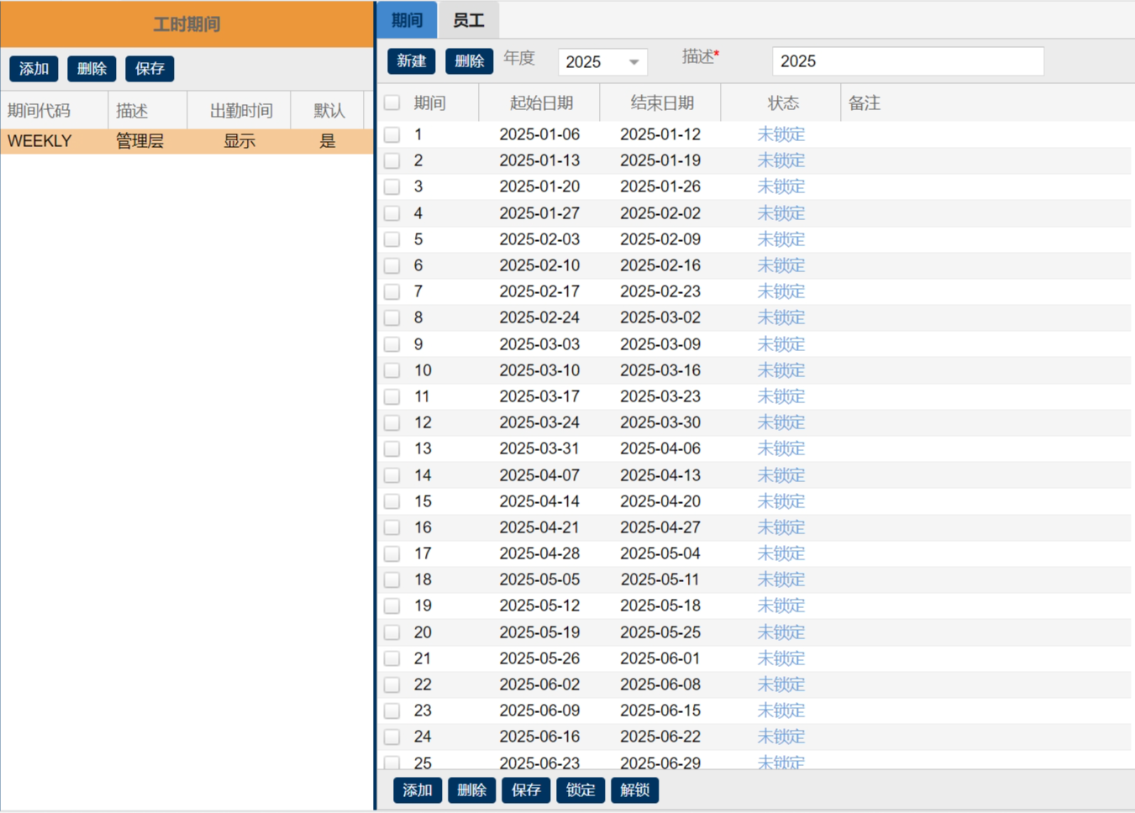Tick the checkbox for period 10

click(392, 370)
